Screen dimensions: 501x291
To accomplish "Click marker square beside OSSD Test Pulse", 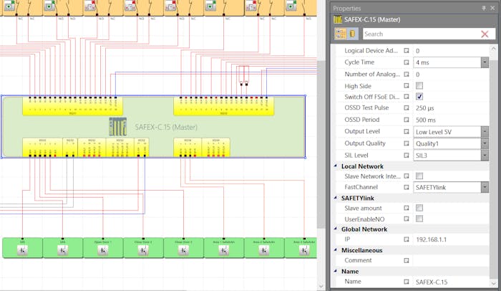I will tap(406, 108).
